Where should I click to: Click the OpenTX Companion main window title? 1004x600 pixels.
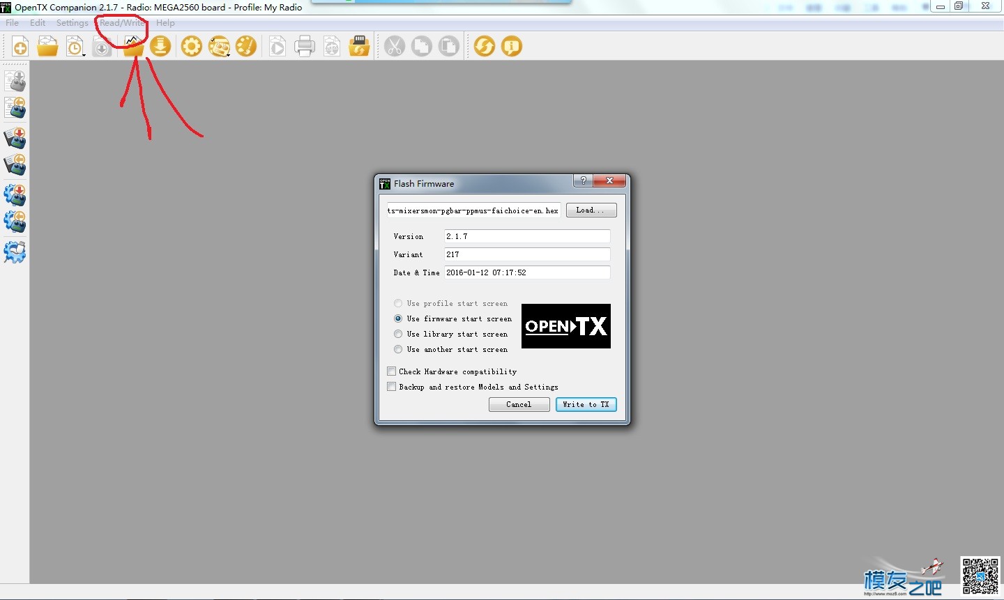coord(158,7)
